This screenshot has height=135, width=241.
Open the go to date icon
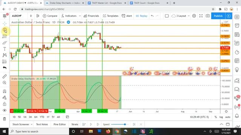(x=67, y=117)
